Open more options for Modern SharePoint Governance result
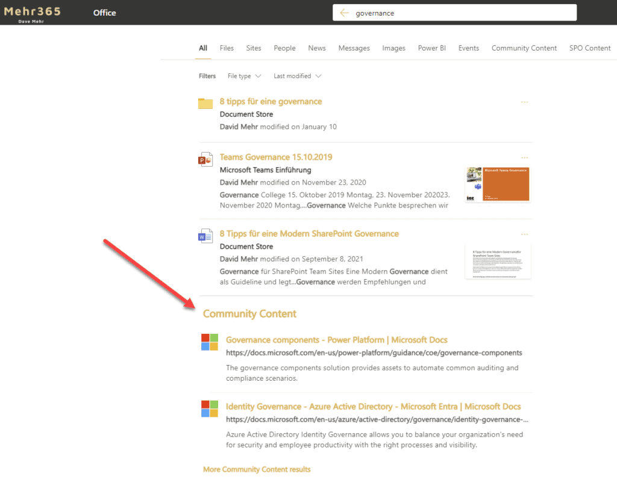This screenshot has height=477, width=617. (x=524, y=234)
